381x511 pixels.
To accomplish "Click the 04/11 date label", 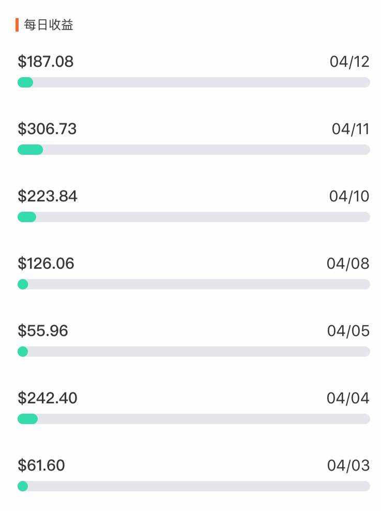I will 350,129.
